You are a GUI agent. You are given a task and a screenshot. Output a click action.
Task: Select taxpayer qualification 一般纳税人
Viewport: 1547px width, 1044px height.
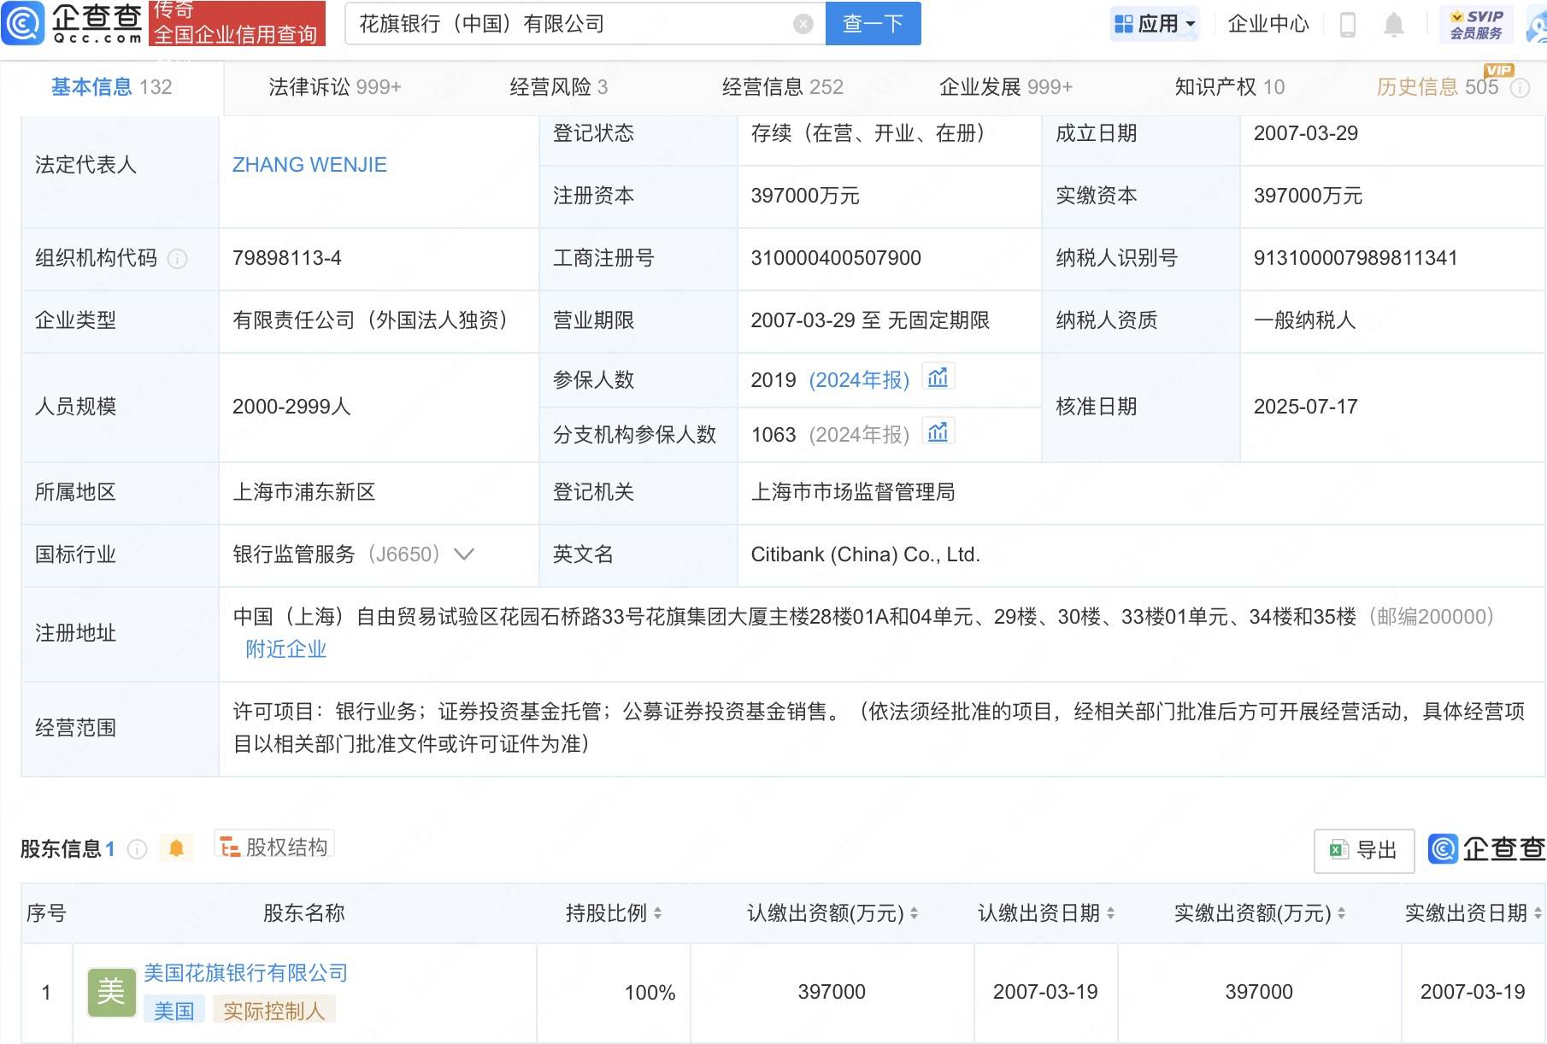(1304, 320)
